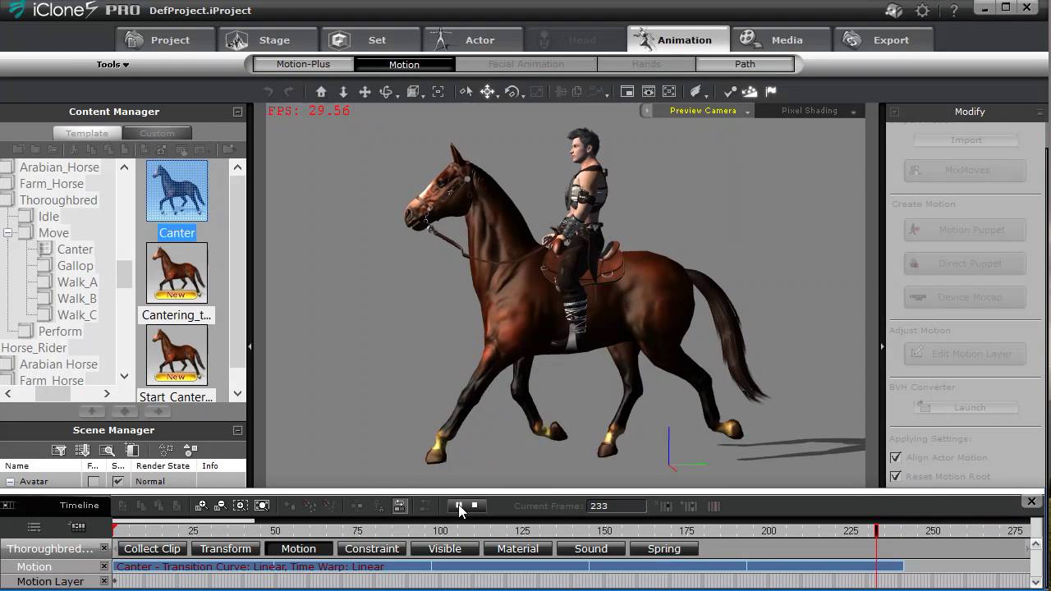This screenshot has width=1051, height=591.
Task: Click the camera eye view icon
Action: [x=649, y=92]
